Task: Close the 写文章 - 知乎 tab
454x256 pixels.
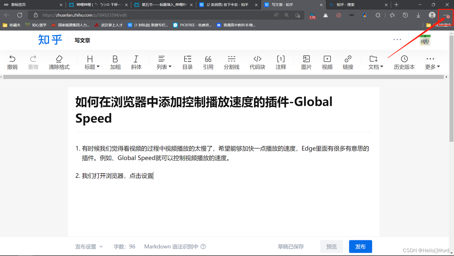Action: pos(321,5)
